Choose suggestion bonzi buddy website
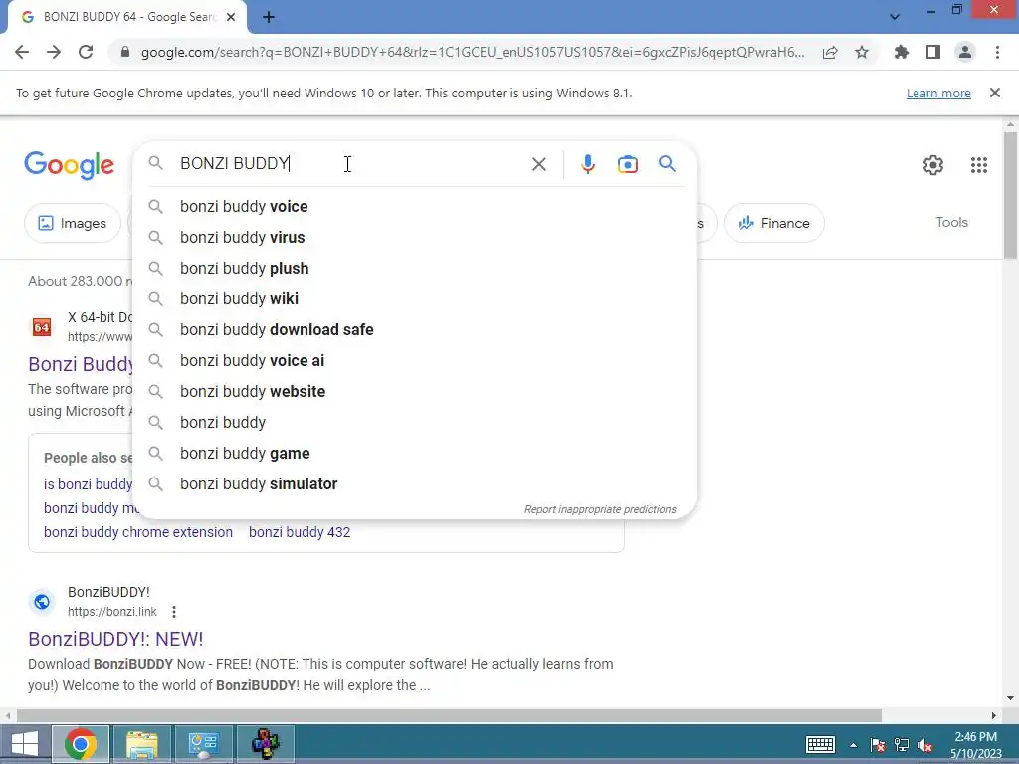This screenshot has width=1019, height=764. click(415, 392)
